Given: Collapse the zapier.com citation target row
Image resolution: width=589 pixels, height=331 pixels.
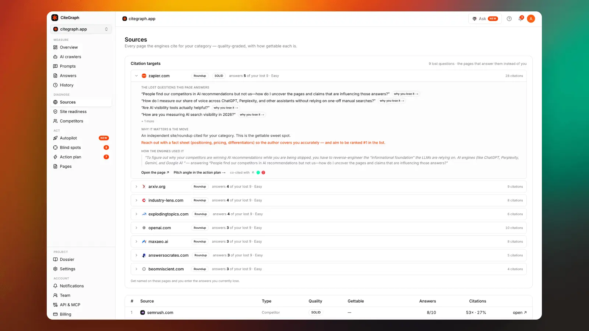Looking at the screenshot, I should pos(136,76).
